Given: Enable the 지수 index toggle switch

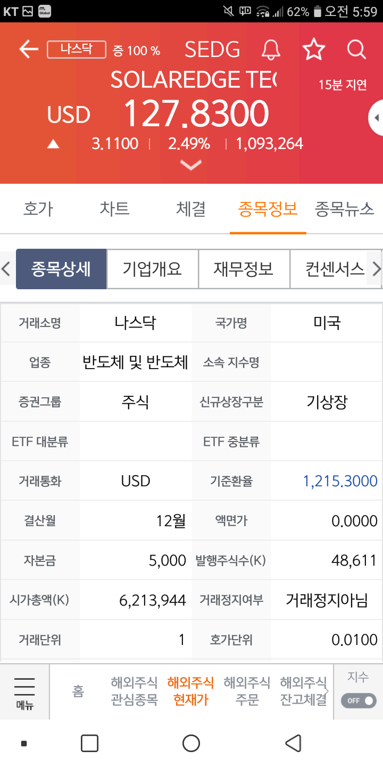Looking at the screenshot, I should tap(357, 700).
